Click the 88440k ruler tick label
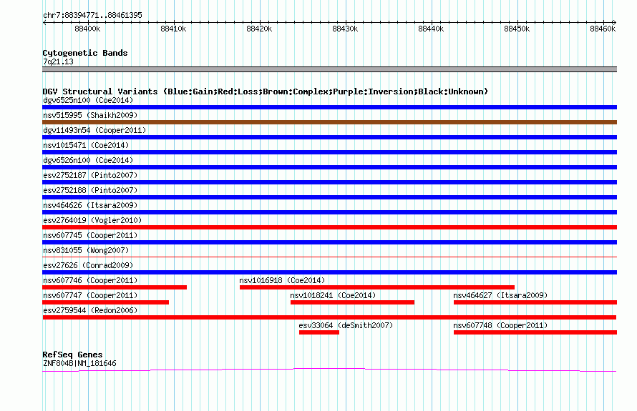This screenshot has height=411, width=637. (x=431, y=29)
